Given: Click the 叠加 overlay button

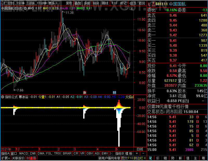Looking at the screenshot, I should coord(78,3).
